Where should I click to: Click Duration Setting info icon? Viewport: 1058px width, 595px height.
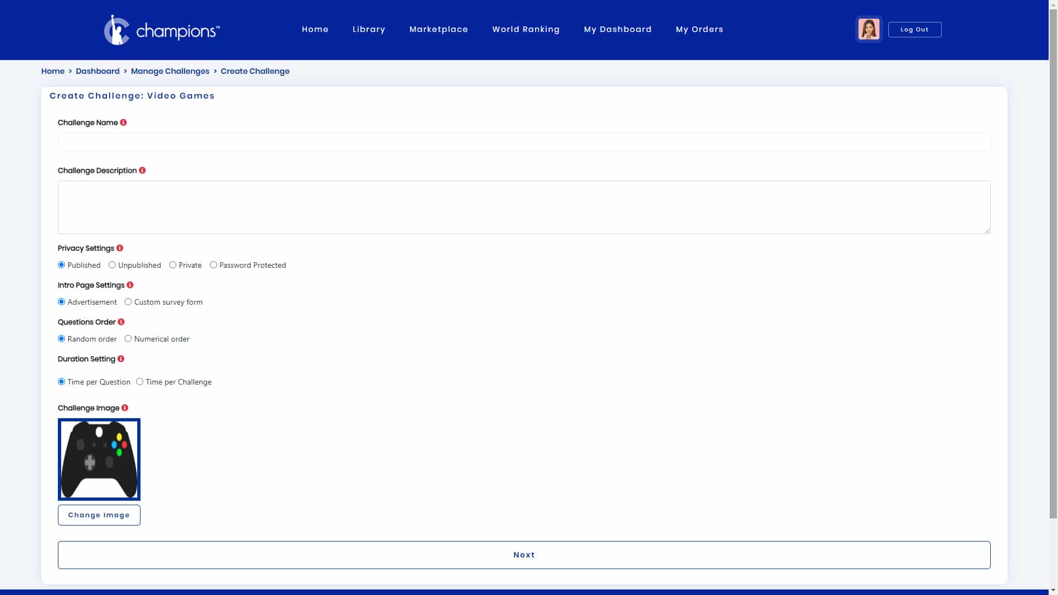(x=121, y=359)
